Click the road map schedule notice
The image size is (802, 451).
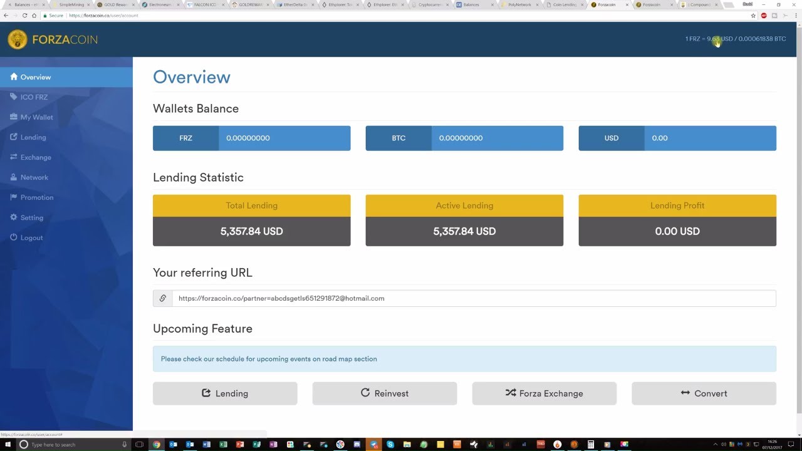pos(464,359)
